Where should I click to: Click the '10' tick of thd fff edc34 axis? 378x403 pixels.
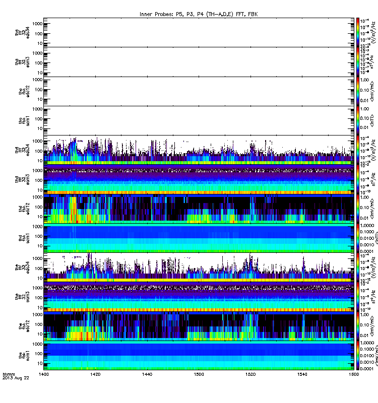click(40, 161)
